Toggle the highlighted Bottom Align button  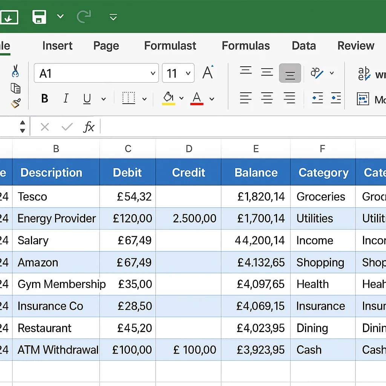[x=290, y=73]
